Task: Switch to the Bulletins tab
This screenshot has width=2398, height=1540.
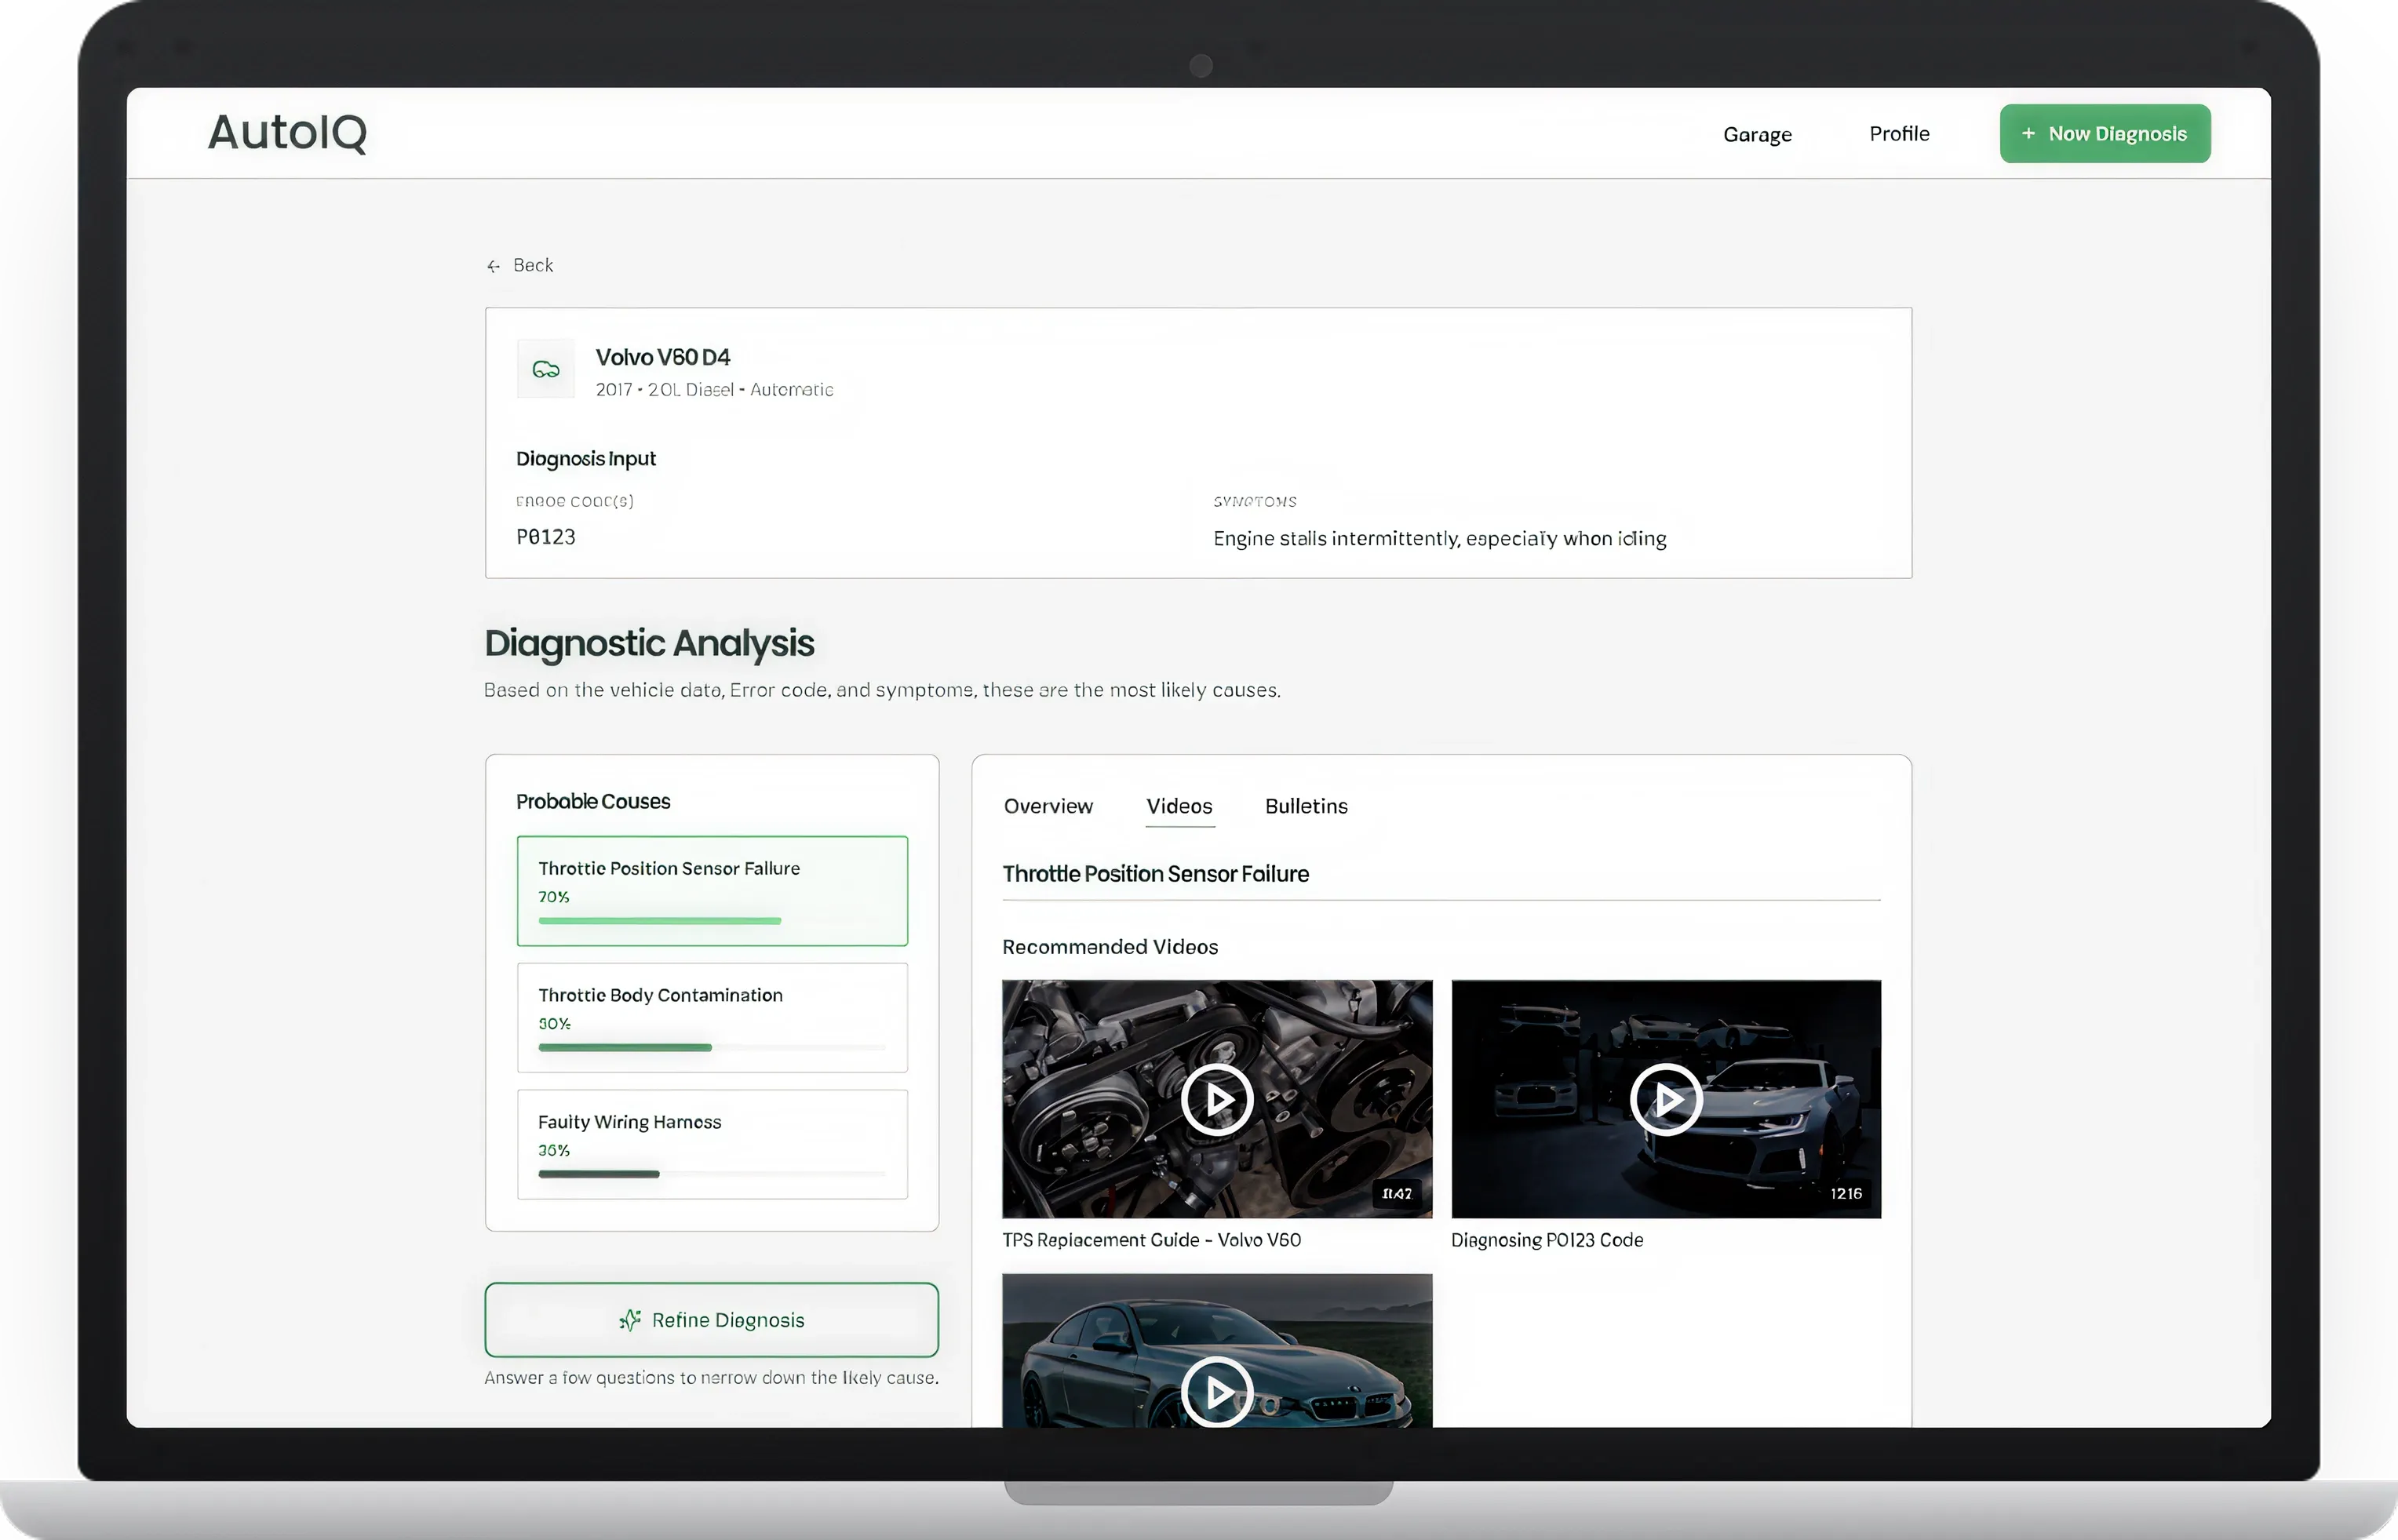Action: [x=1306, y=806]
